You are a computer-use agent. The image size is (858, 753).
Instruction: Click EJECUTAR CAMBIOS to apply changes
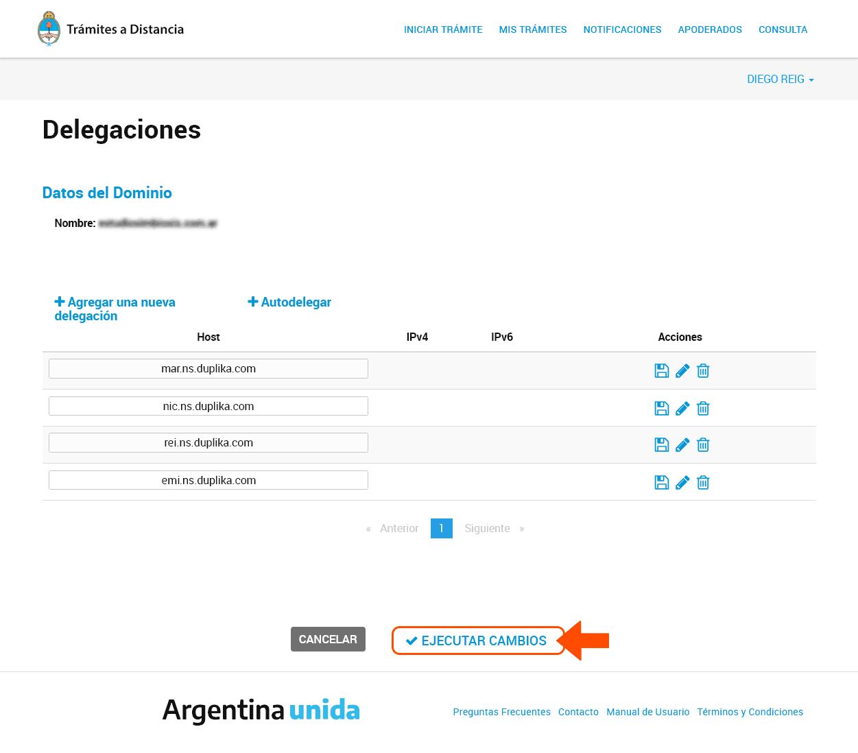(478, 640)
